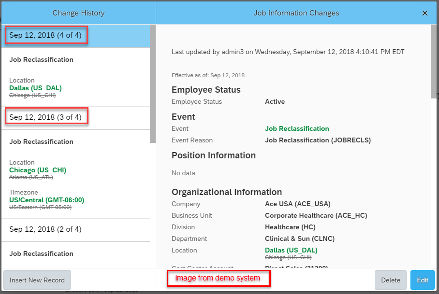The image size is (439, 294).
Task: Click the Change History panel title
Action: pyautogui.click(x=79, y=13)
